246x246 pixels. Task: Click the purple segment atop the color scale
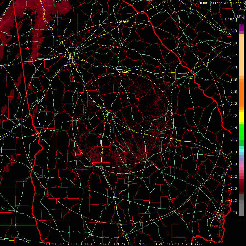(241, 27)
